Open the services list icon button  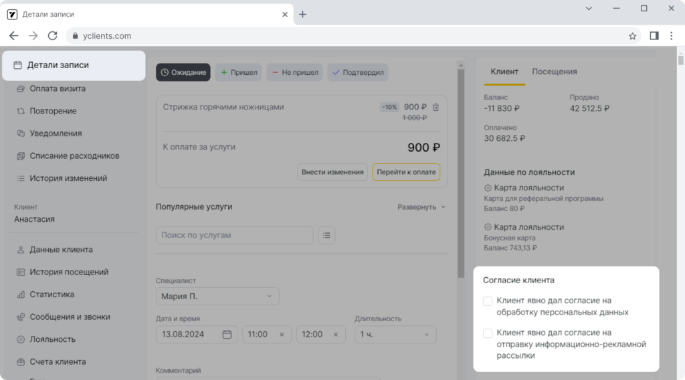pyautogui.click(x=326, y=236)
